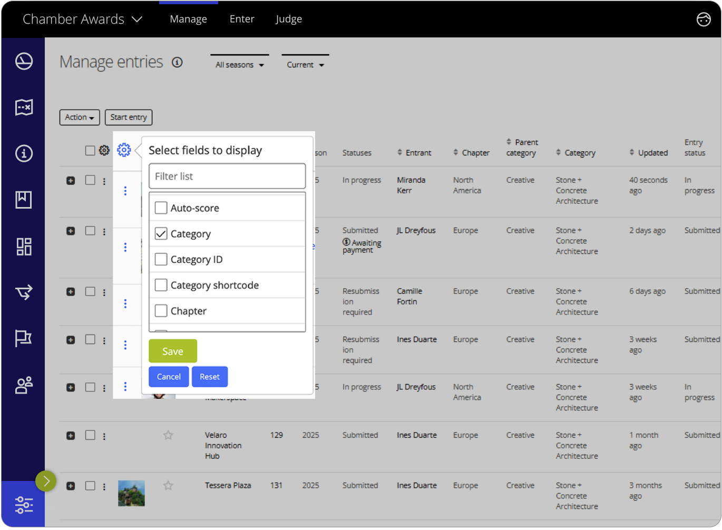
Task: Open the categories grid icon in the sidebar
Action: click(x=24, y=246)
